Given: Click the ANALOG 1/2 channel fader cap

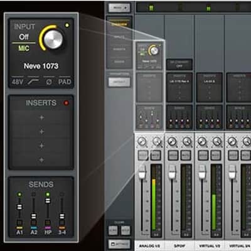Looking at the screenshot, I should [142, 172].
